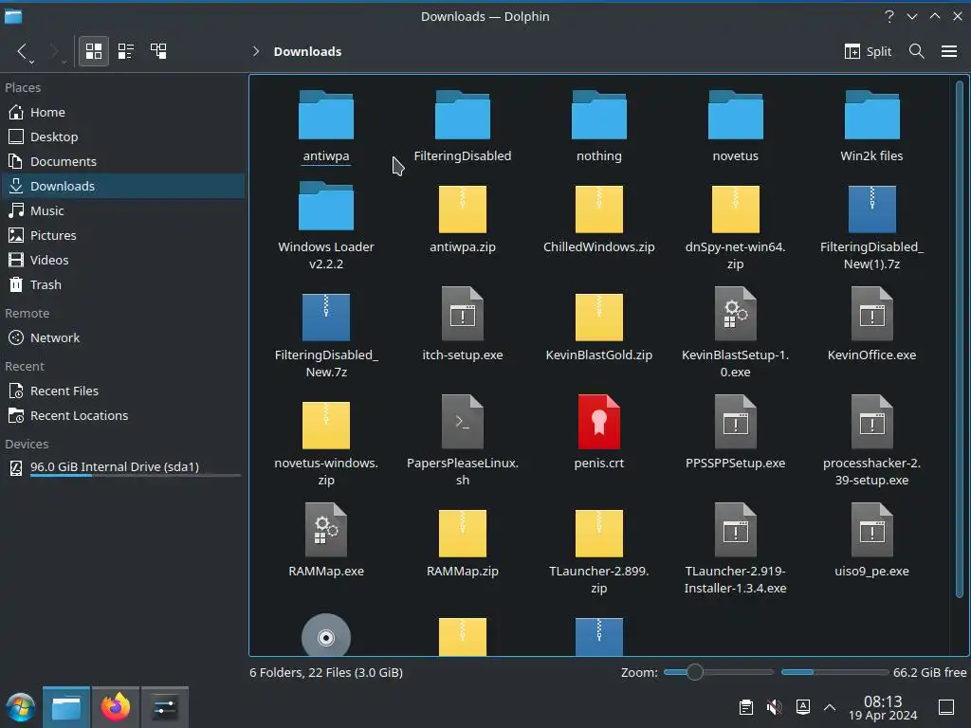Select Downloads in Places panel
The image size is (971, 728).
pos(122,187)
